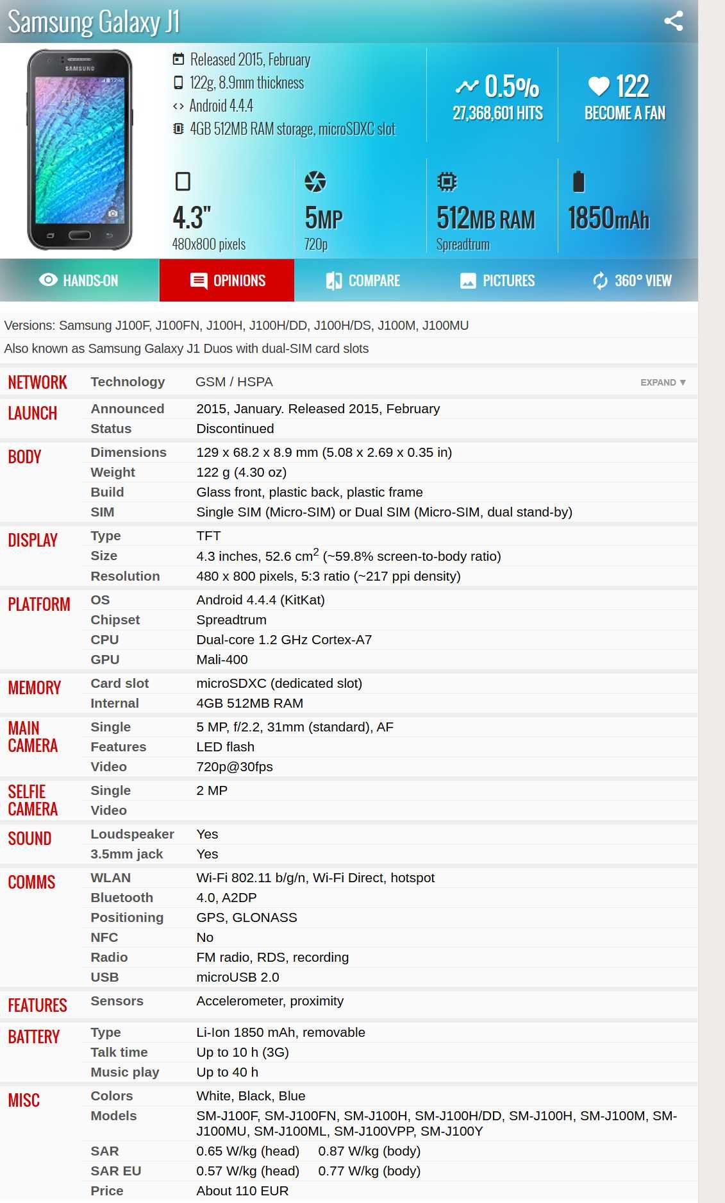Click the Technology link in Network

(x=128, y=382)
